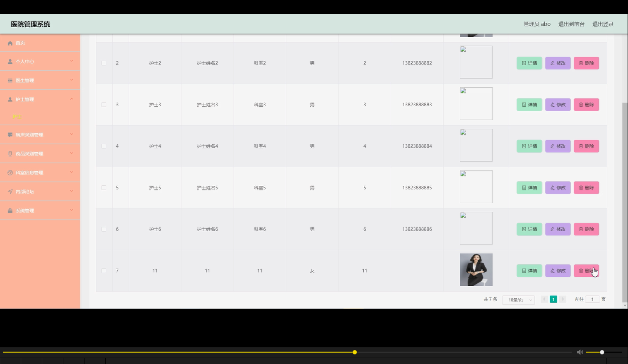The width and height of the screenshot is (628, 364).
Task: Click 修改 for 护士4
Action: [x=558, y=146]
